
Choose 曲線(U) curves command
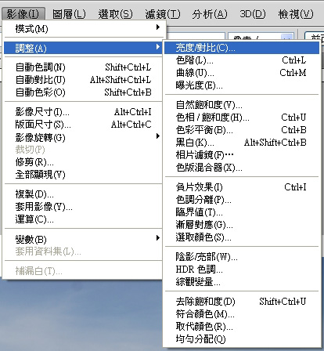(x=242, y=73)
